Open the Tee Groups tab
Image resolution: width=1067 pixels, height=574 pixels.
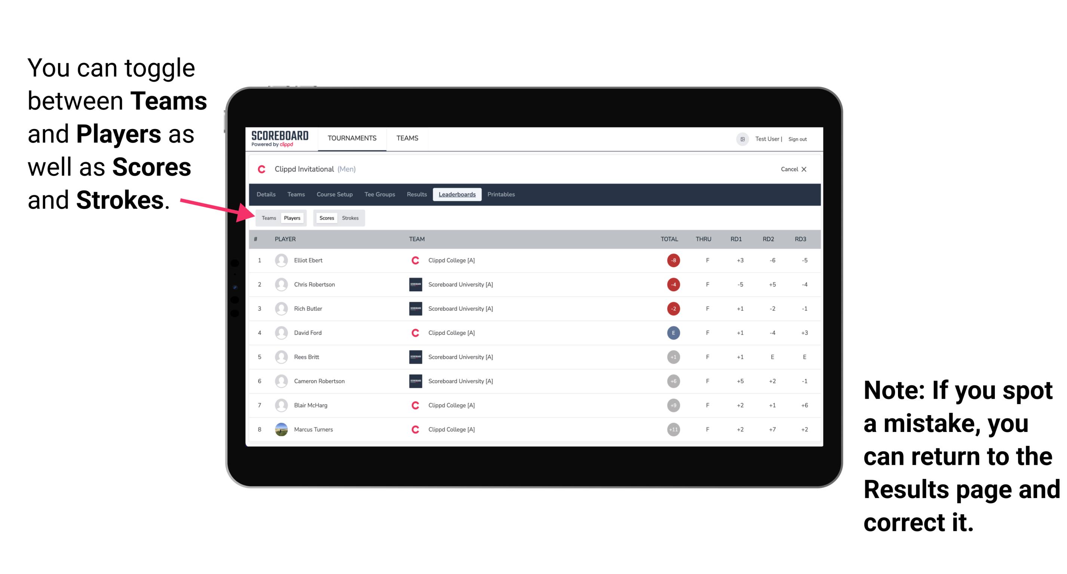tap(379, 195)
